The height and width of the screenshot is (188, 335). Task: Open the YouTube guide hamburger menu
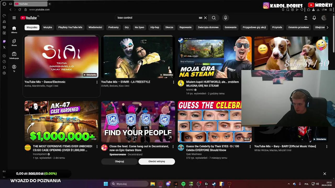pos(14,18)
